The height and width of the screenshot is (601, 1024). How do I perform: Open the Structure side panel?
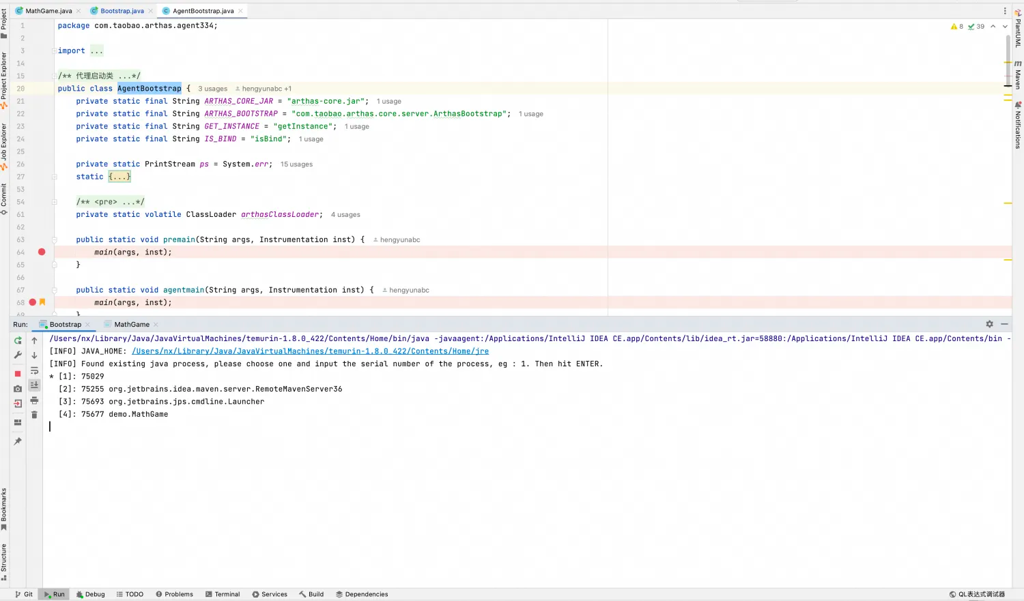[4, 562]
